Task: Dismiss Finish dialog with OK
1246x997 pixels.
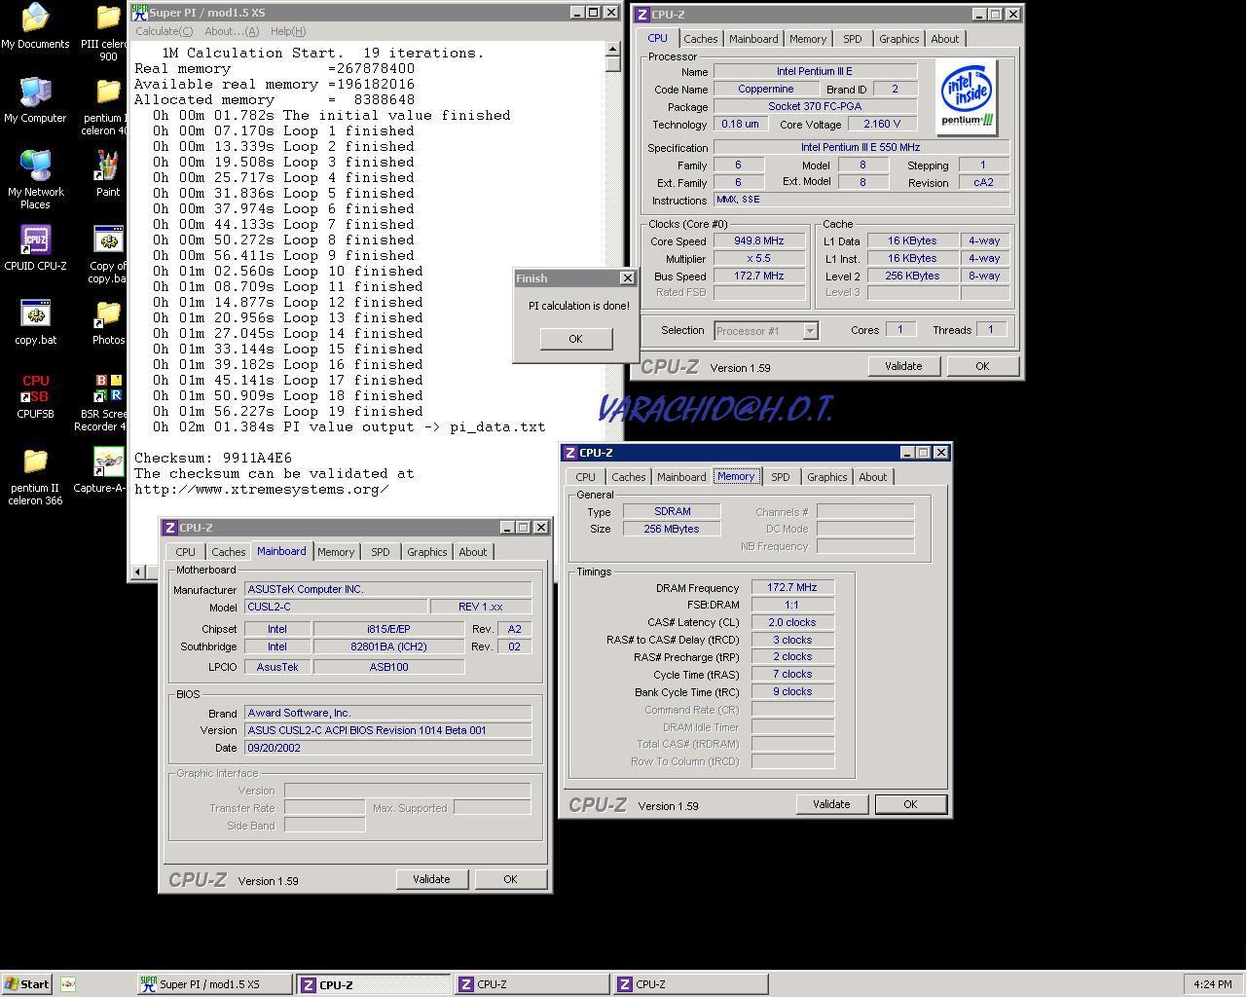Action: [575, 339]
